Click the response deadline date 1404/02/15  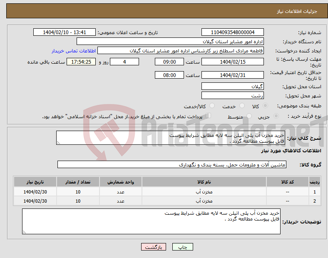(x=232, y=62)
